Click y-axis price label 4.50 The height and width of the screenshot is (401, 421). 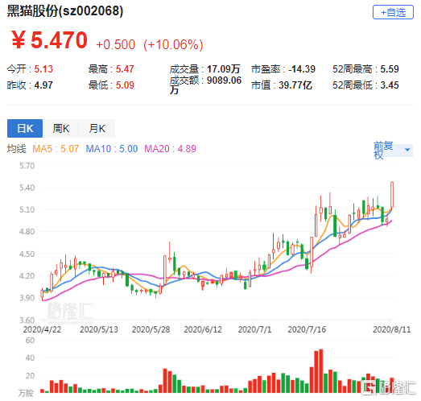point(27,254)
